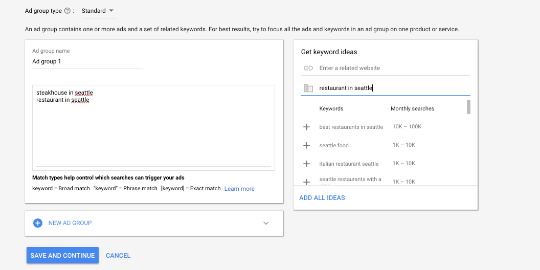This screenshot has width=540, height=270.
Task: Open the Learn more link
Action: click(x=239, y=189)
